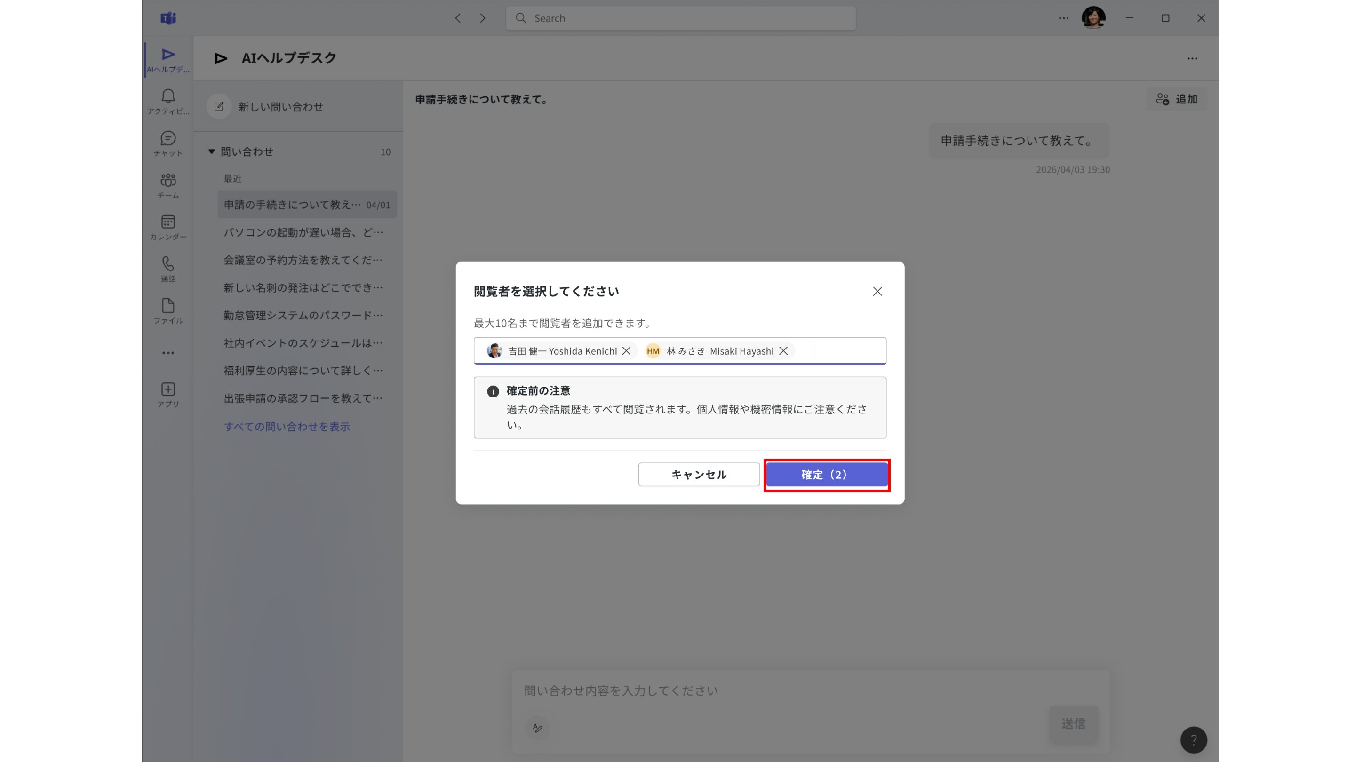This screenshot has width=1355, height=762.
Task: Click the help question mark button
Action: coord(1194,740)
